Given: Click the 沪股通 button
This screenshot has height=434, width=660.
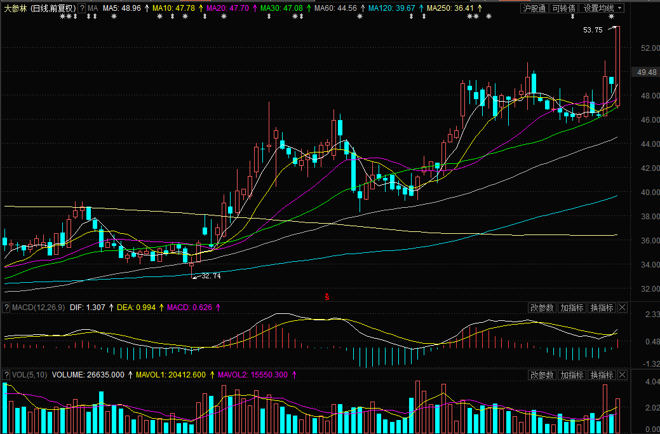Looking at the screenshot, I should tap(534, 8).
